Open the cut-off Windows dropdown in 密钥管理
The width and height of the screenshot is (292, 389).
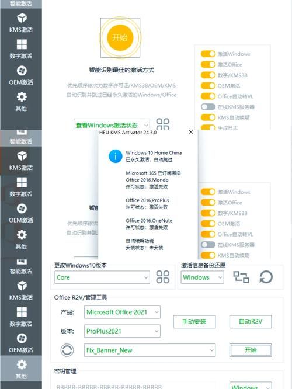[x=251, y=385]
